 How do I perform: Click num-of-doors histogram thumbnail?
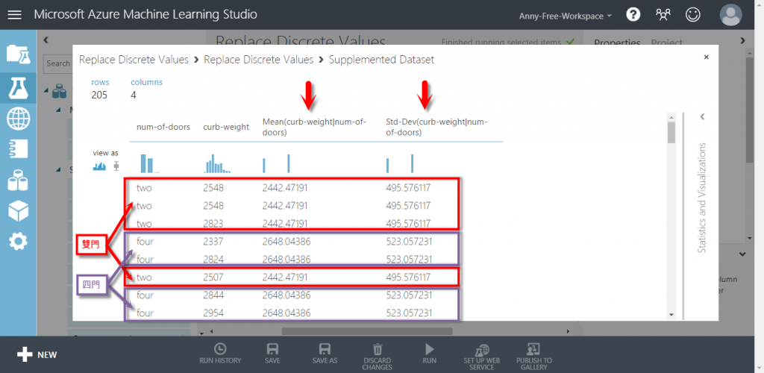(149, 163)
